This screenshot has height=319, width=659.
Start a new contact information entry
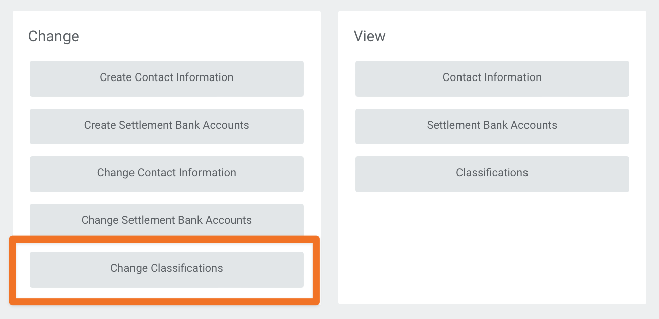click(x=167, y=77)
